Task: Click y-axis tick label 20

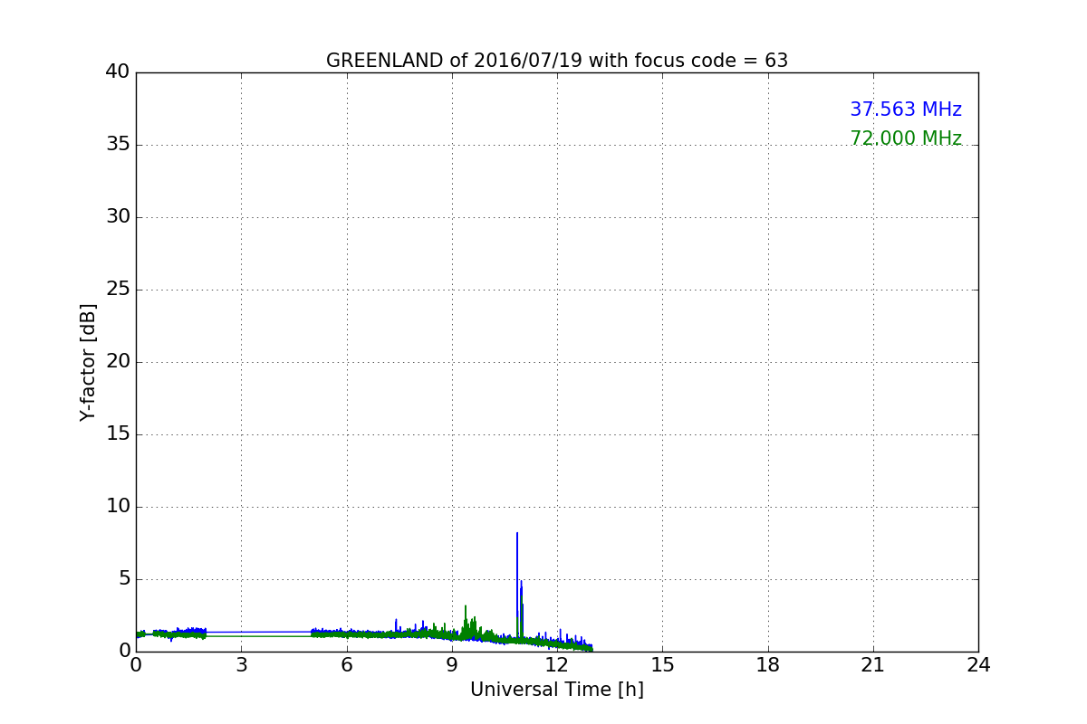Action: 118,362
